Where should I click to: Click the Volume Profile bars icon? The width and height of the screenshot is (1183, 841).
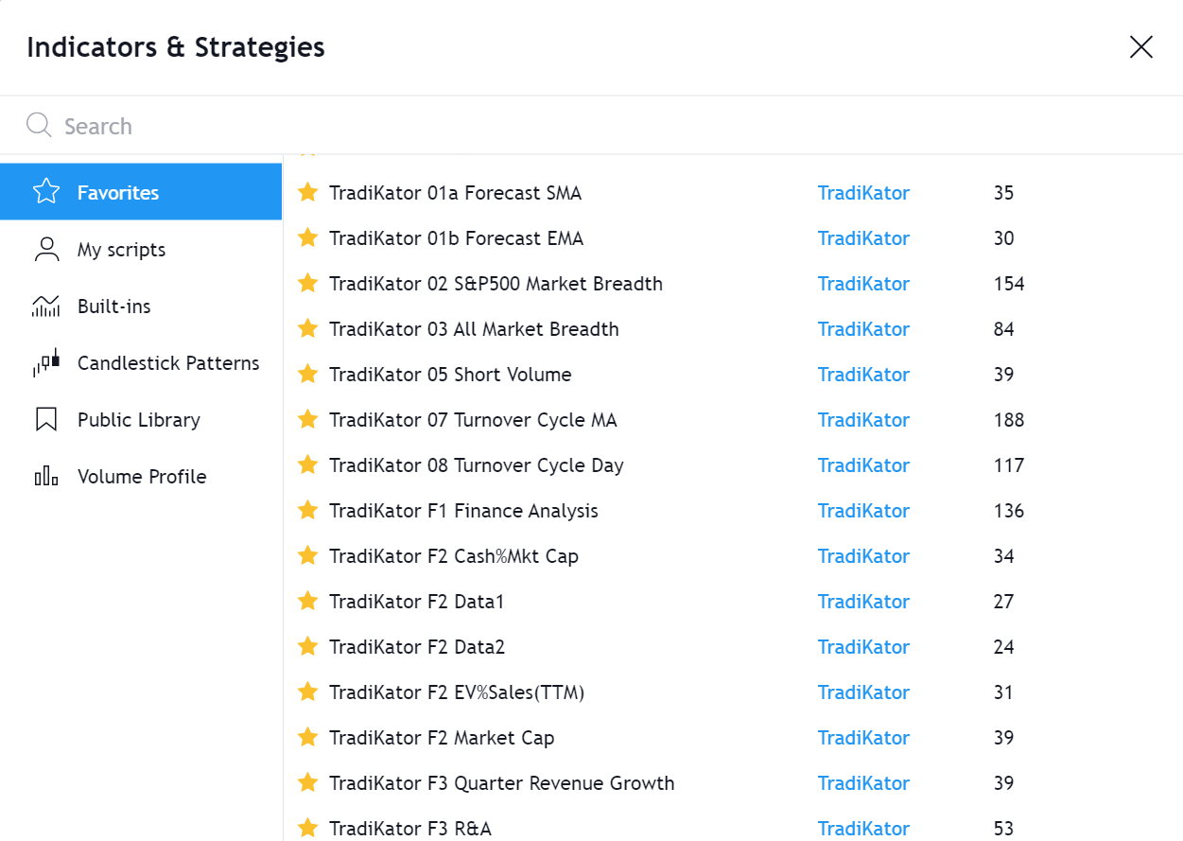click(x=45, y=476)
